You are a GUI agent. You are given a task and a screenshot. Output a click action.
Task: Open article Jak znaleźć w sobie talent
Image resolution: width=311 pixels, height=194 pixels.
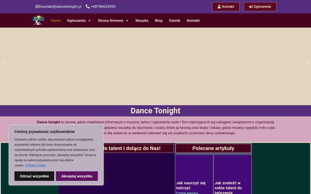point(228,188)
